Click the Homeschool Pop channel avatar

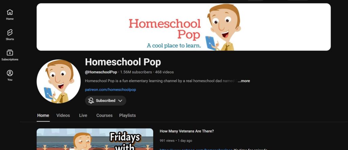(58, 81)
